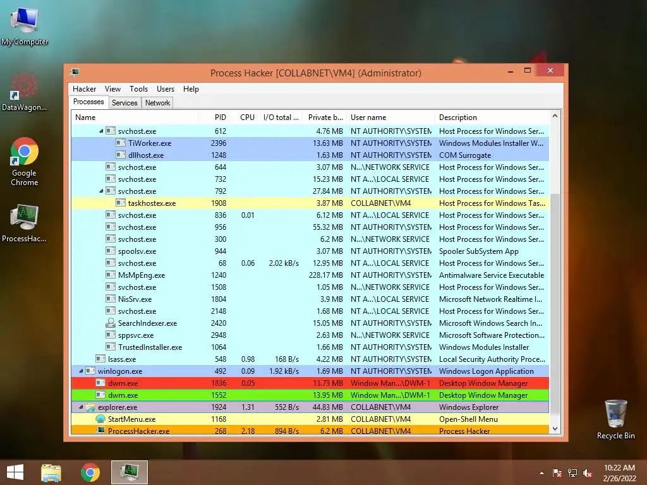Click the StartMenu.exe shell icon
This screenshot has height=485, width=647.
point(100,419)
